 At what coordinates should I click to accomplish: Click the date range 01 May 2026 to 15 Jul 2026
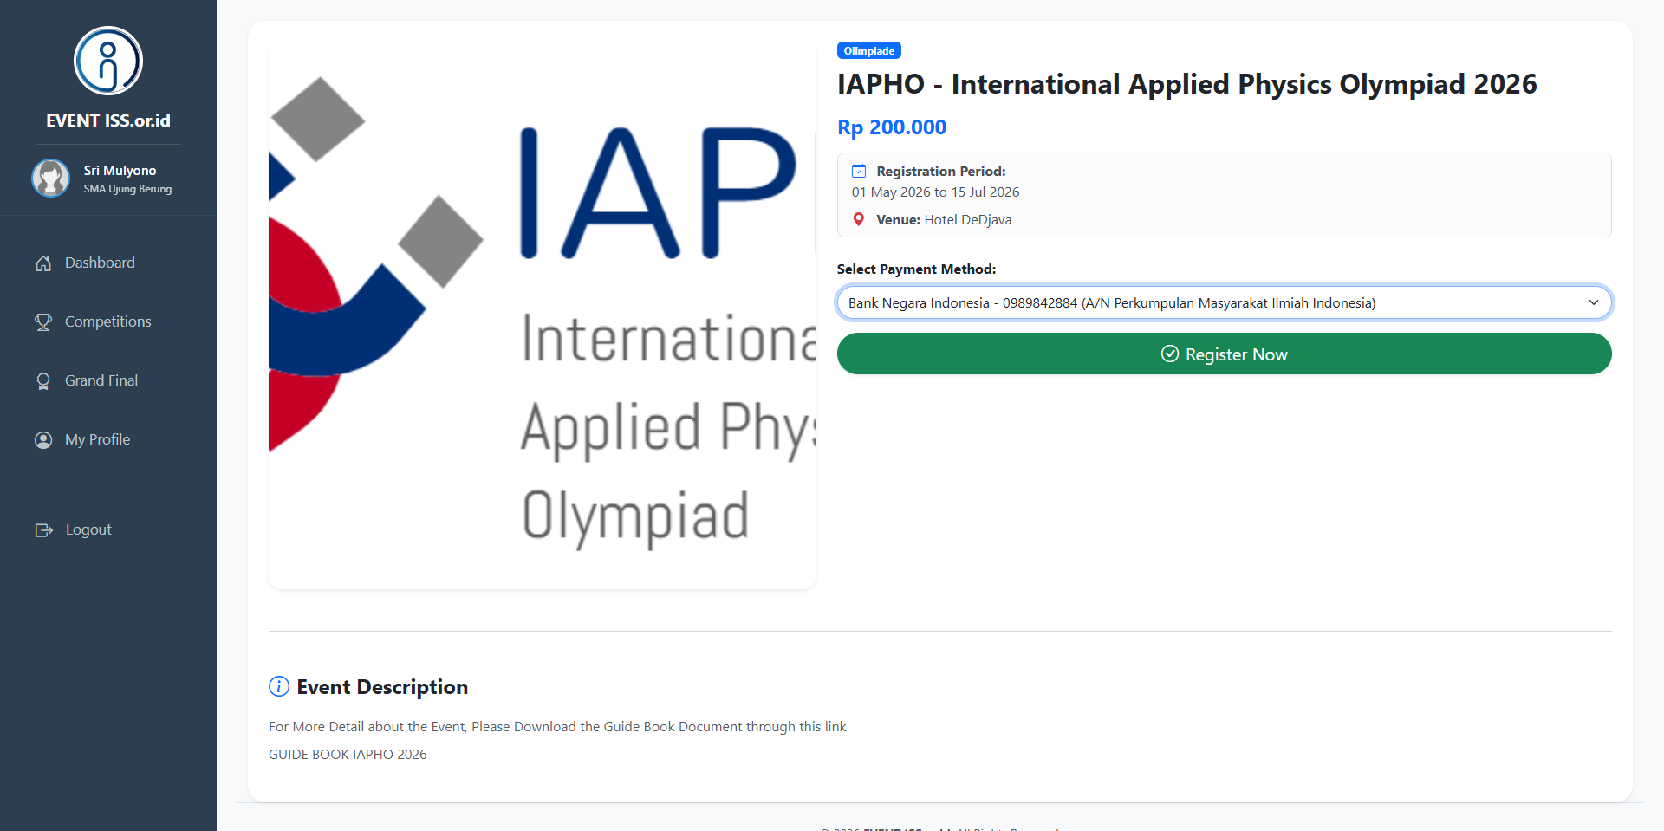coord(935,192)
